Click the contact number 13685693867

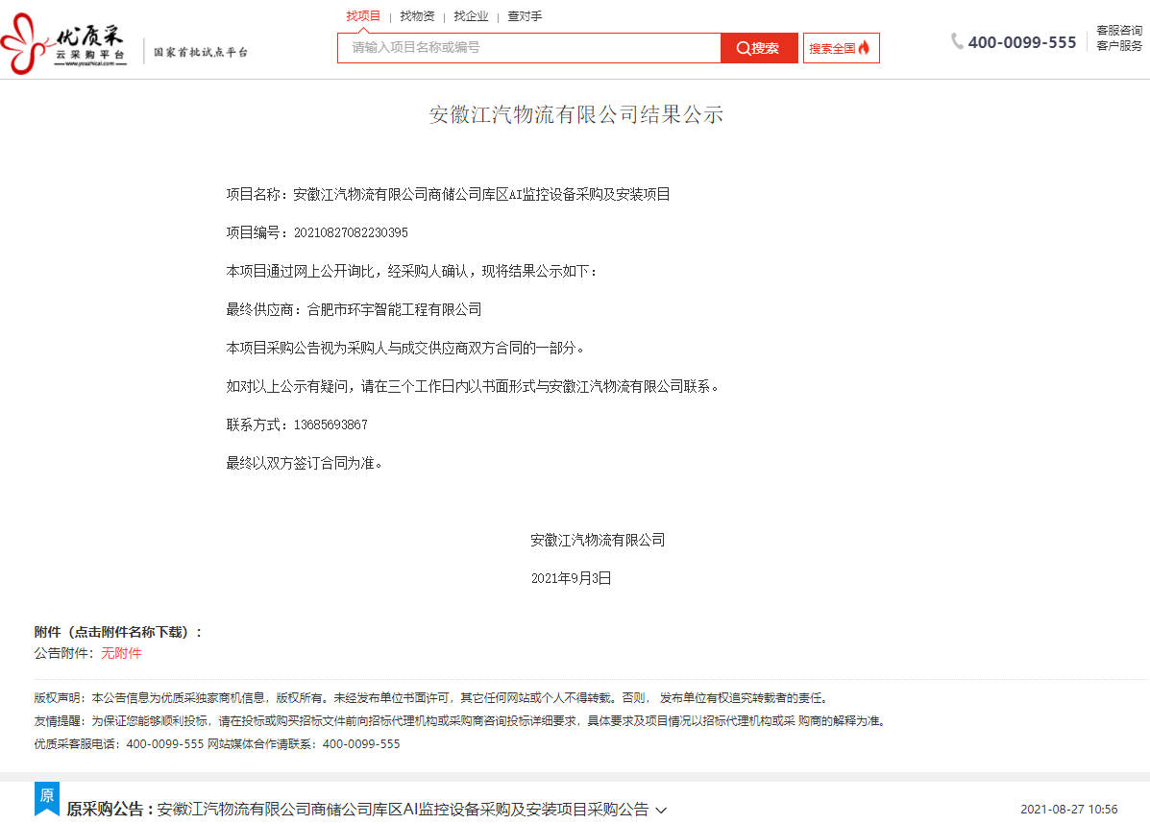pos(330,424)
